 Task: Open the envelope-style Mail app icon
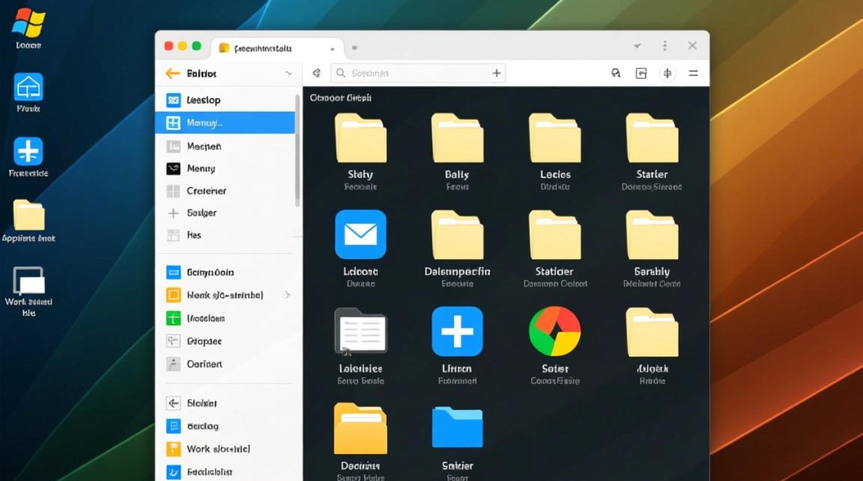click(x=360, y=235)
